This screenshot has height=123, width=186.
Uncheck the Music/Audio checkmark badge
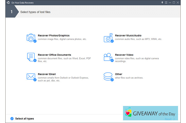pos(112,41)
